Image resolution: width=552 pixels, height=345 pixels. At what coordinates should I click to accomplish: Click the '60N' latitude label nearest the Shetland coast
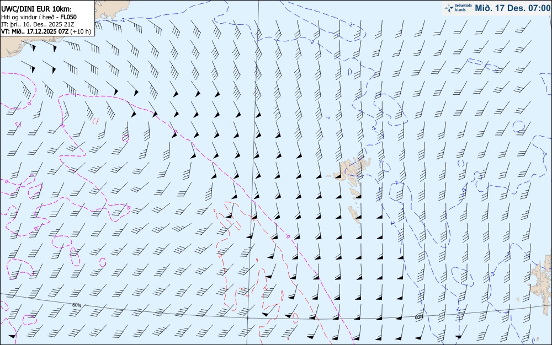418,317
